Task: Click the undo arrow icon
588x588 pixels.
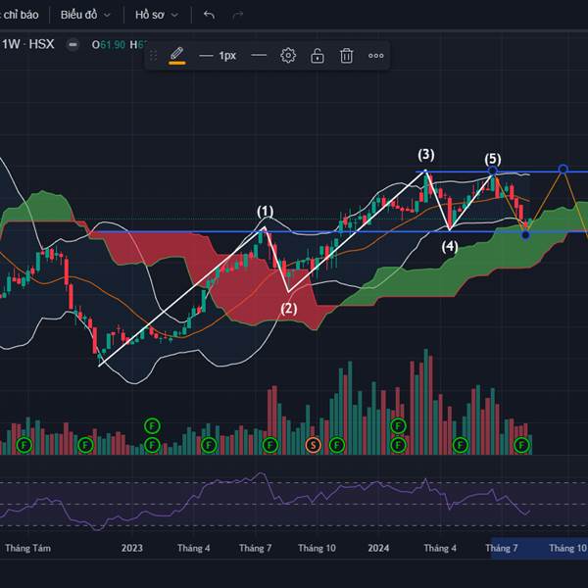Action: tap(209, 15)
